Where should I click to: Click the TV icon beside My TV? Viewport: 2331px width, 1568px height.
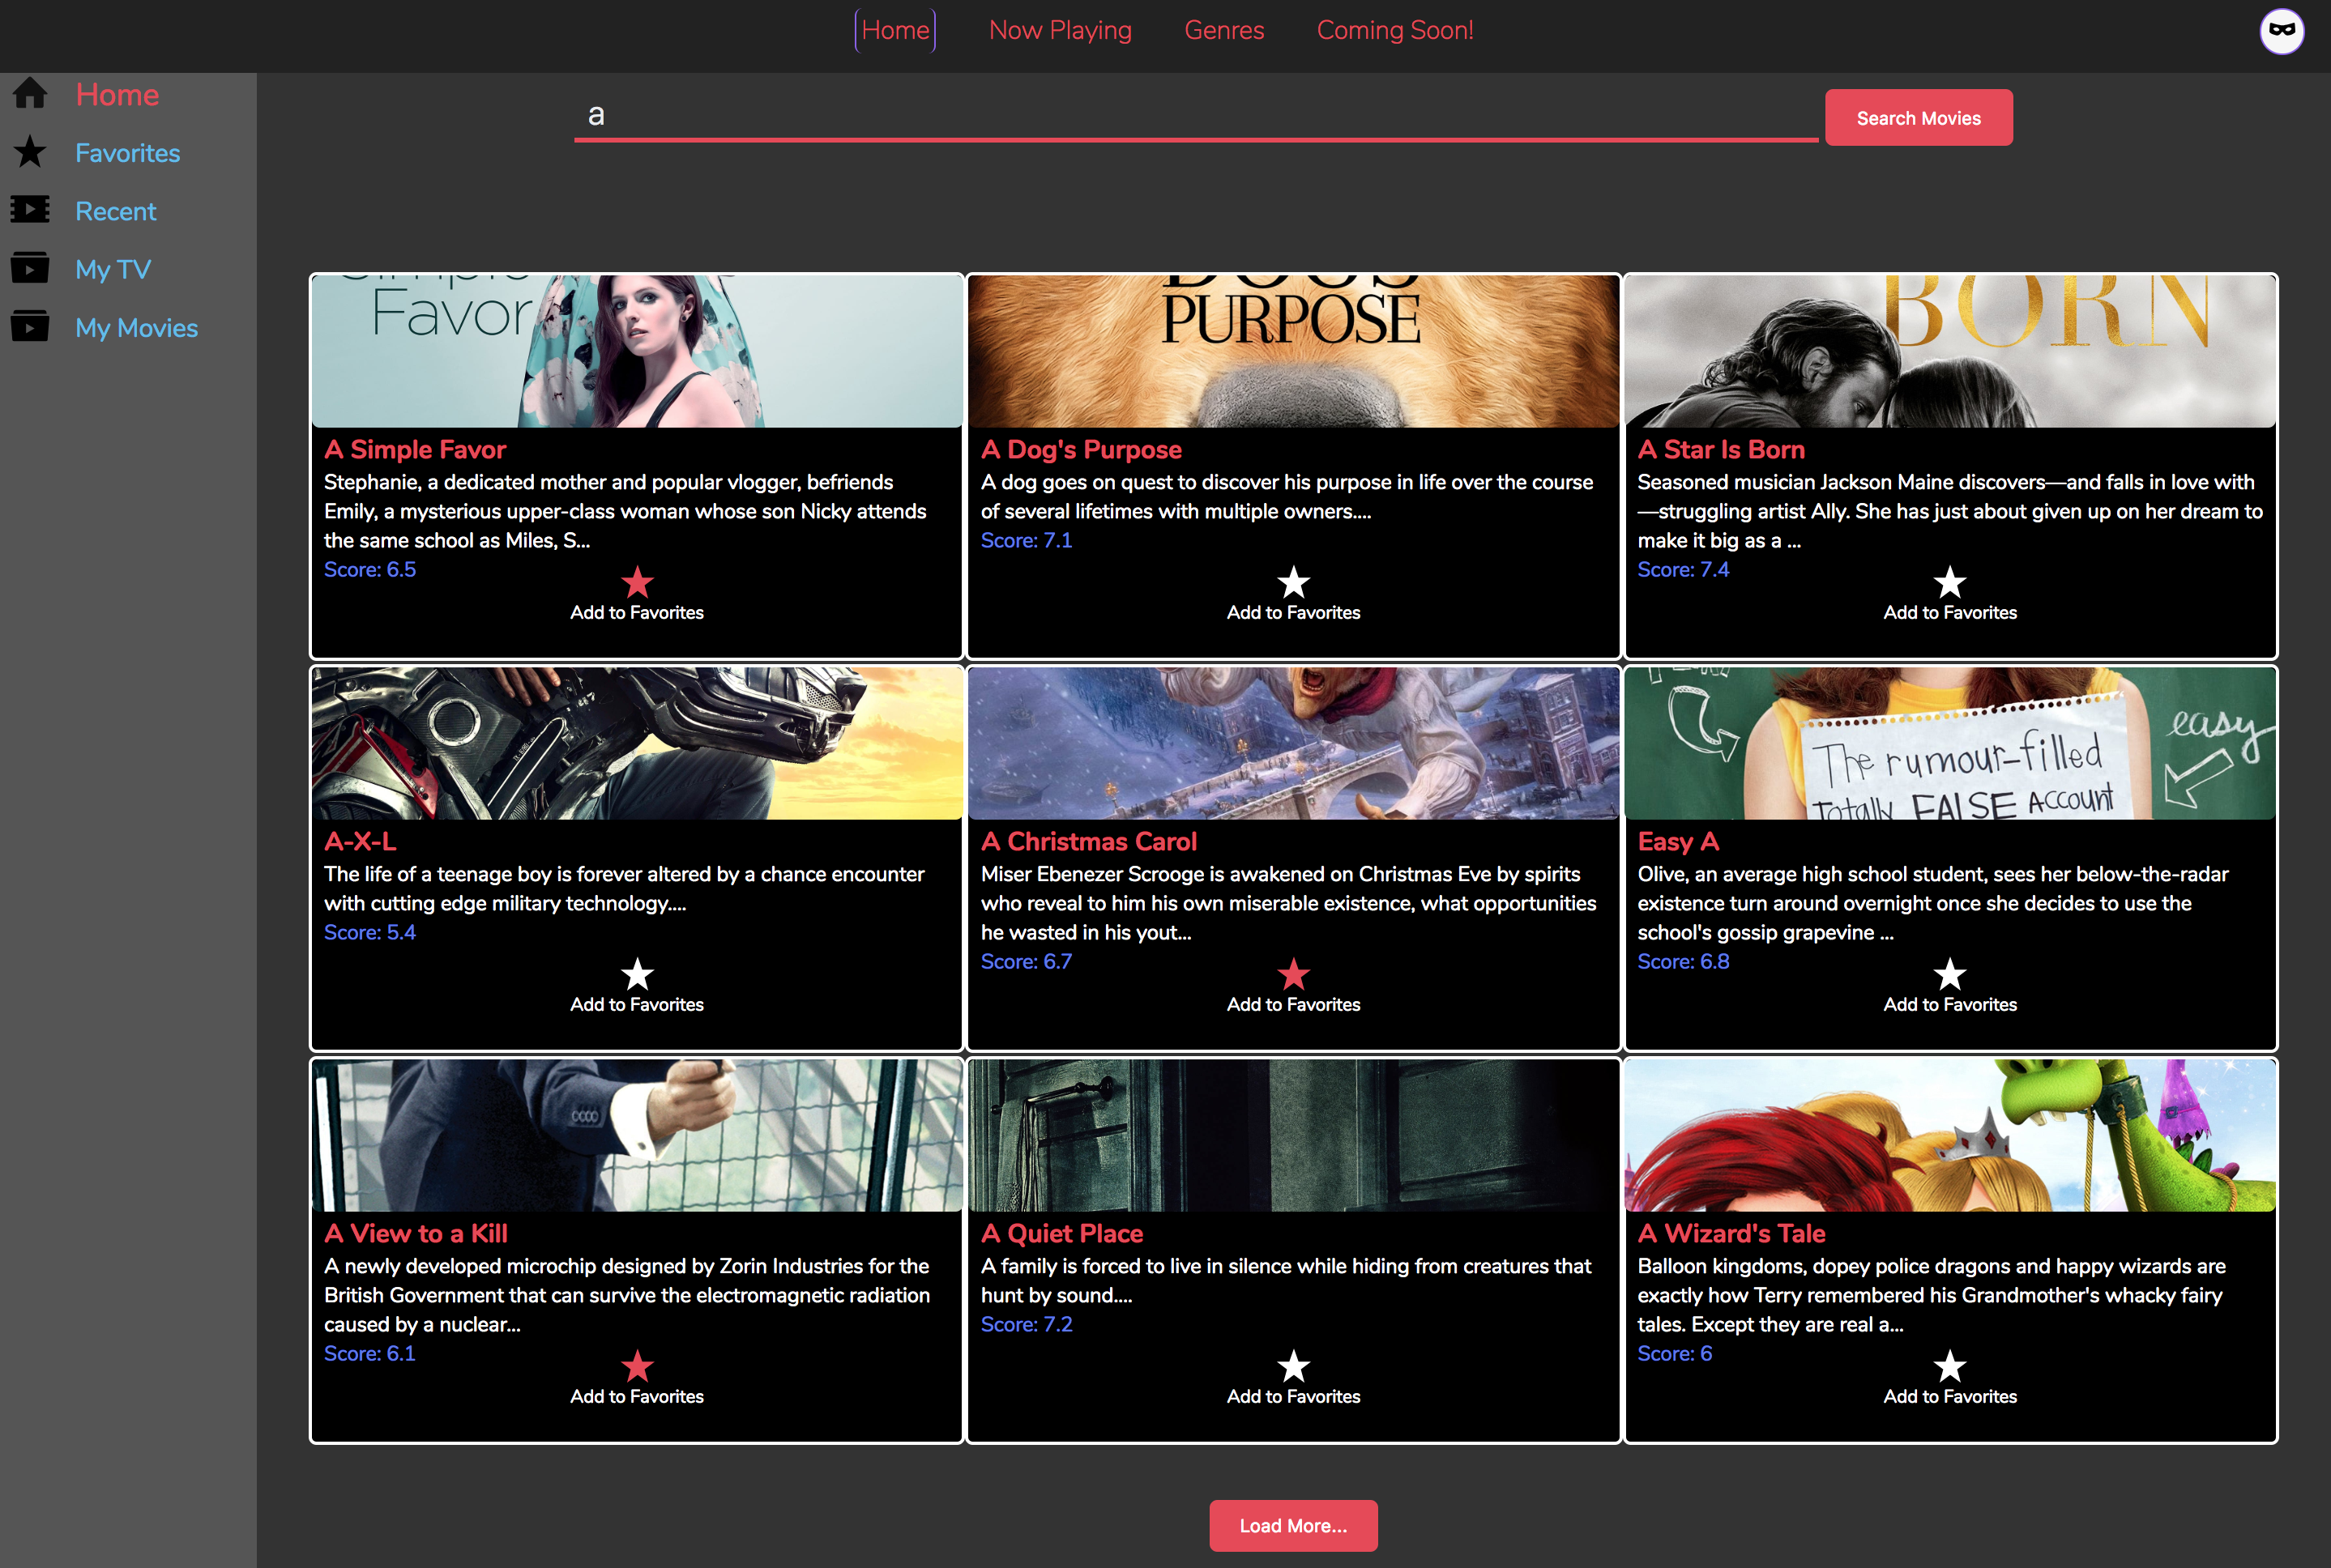click(x=30, y=268)
